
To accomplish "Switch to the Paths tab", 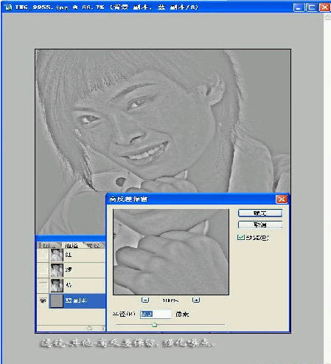I will (x=94, y=245).
